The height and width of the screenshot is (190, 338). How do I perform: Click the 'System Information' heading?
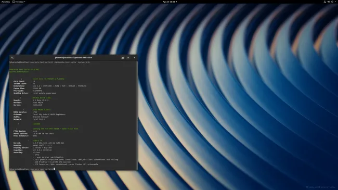click(19, 72)
